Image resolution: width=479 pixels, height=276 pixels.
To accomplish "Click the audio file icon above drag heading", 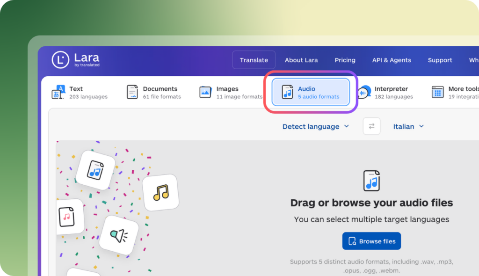I will click(x=371, y=181).
